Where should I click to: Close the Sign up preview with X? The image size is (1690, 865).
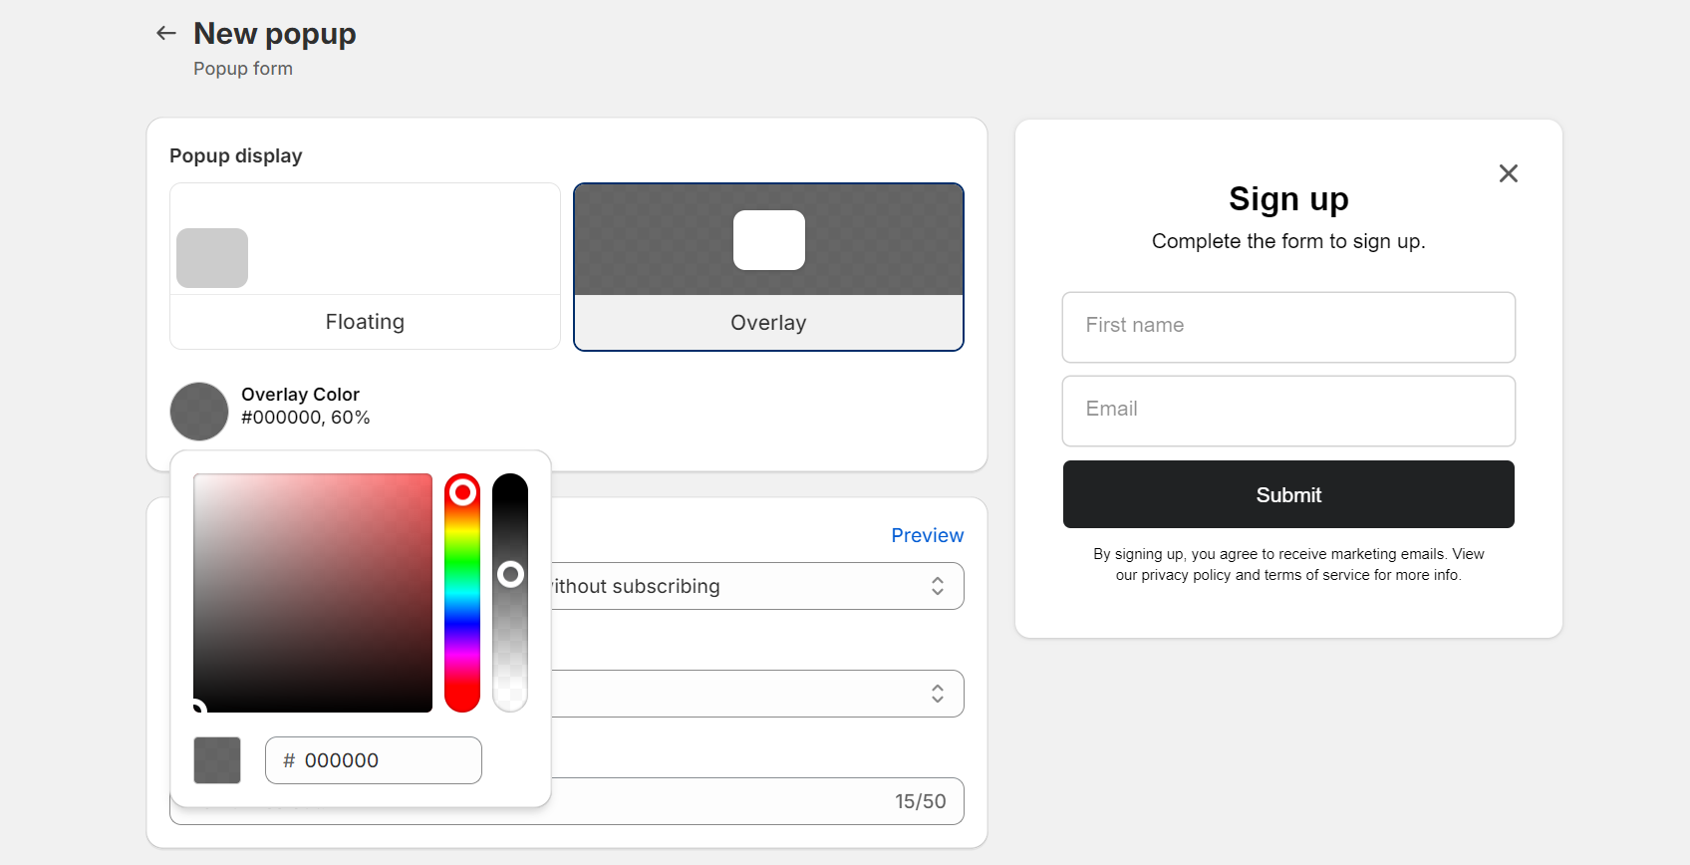click(x=1508, y=173)
